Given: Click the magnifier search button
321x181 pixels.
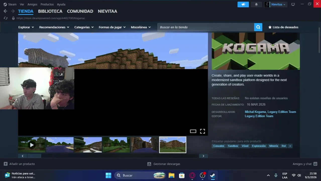Looking at the screenshot, I should click(258, 27).
